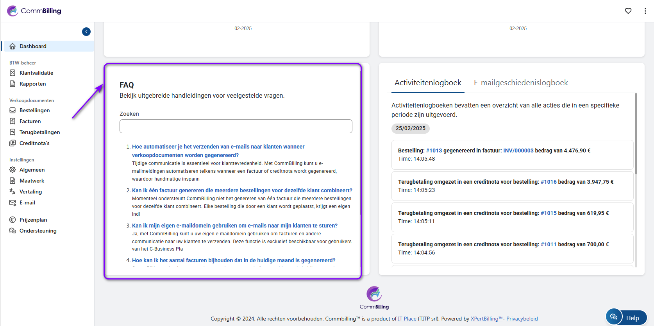Open the Vertaling translation icon
Image resolution: width=654 pixels, height=326 pixels.
pyautogui.click(x=13, y=192)
